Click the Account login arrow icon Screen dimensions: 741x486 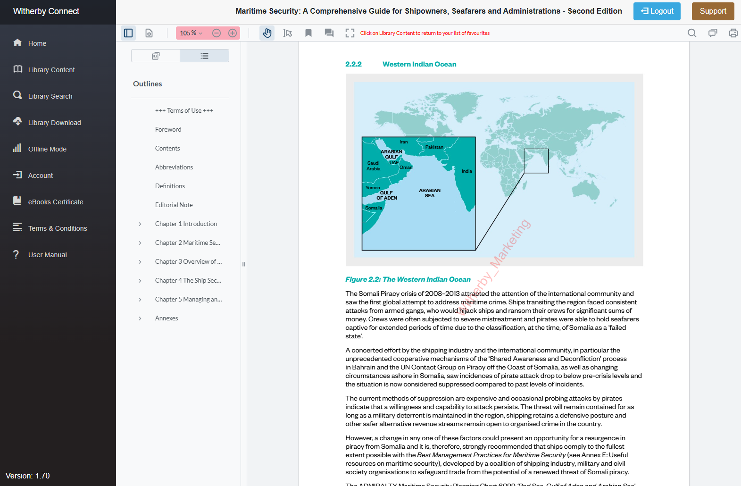17,175
